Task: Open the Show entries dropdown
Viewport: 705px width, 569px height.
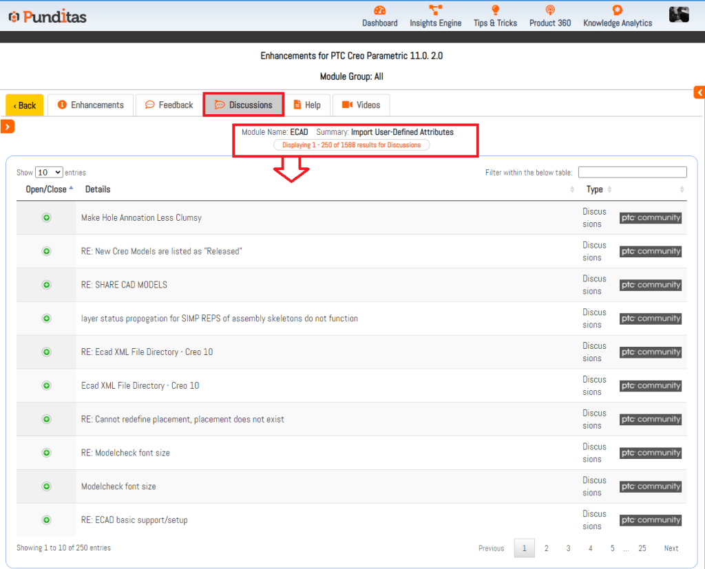Action: click(49, 173)
